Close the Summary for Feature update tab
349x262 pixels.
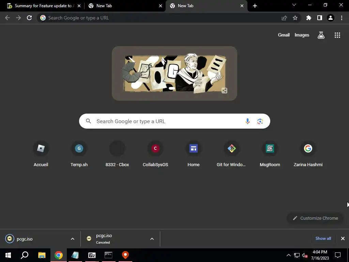[x=79, y=6]
